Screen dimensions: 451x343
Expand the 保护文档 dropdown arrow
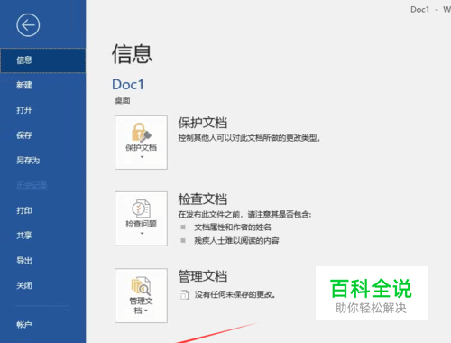(142, 157)
